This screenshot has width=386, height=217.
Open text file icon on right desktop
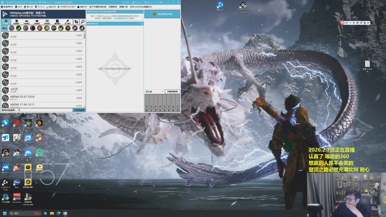pos(367,66)
